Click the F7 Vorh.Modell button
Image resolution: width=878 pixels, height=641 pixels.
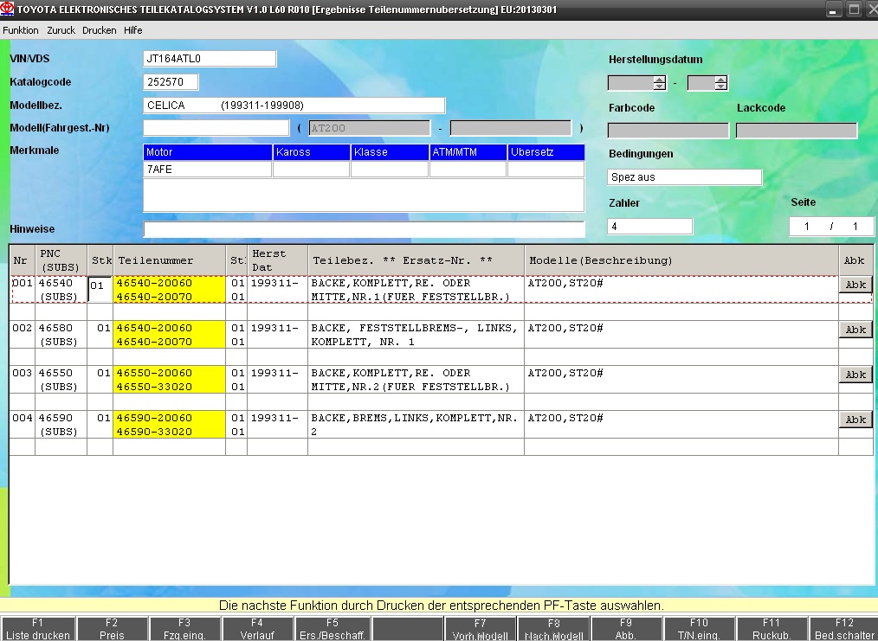click(480, 629)
